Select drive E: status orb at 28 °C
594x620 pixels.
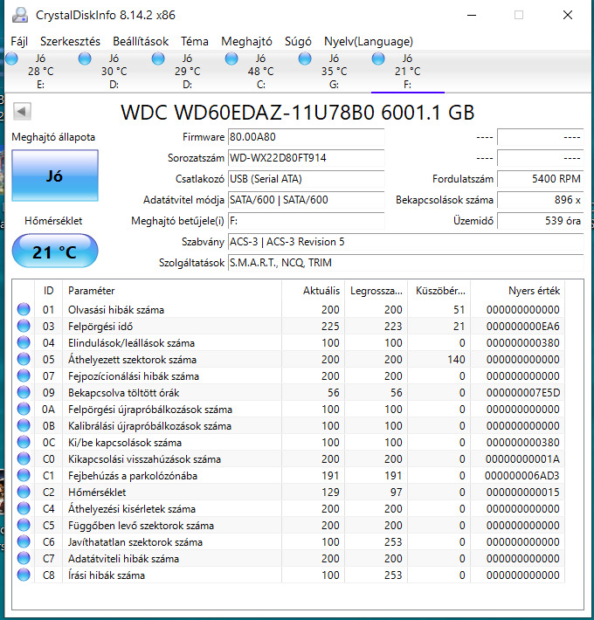pyautogui.click(x=11, y=59)
